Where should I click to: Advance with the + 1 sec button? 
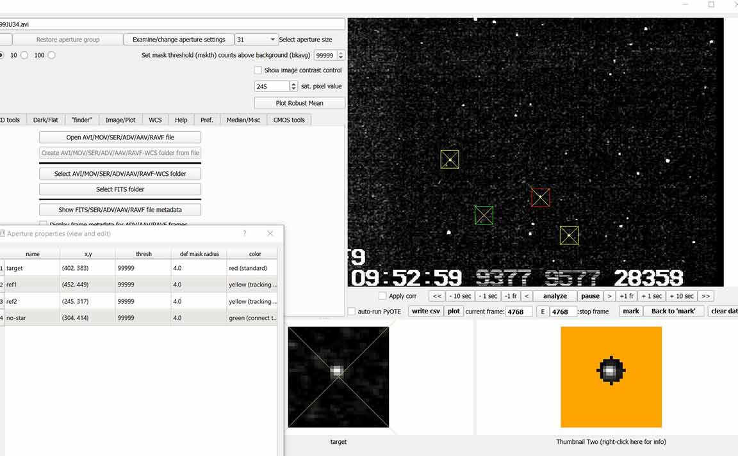tap(652, 296)
